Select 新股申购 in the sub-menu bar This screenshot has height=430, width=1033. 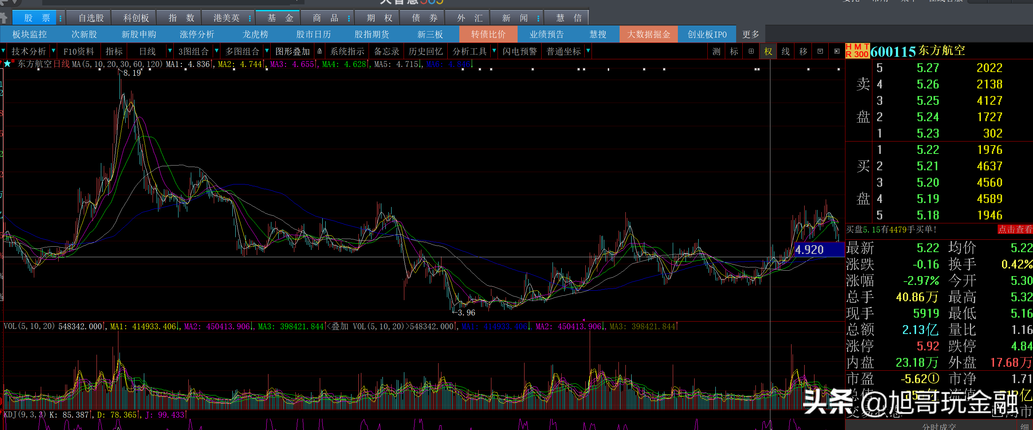(139, 35)
